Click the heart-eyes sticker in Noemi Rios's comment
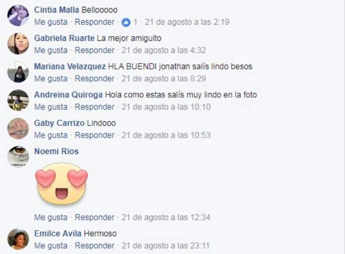The image size is (345, 254). coord(62,184)
